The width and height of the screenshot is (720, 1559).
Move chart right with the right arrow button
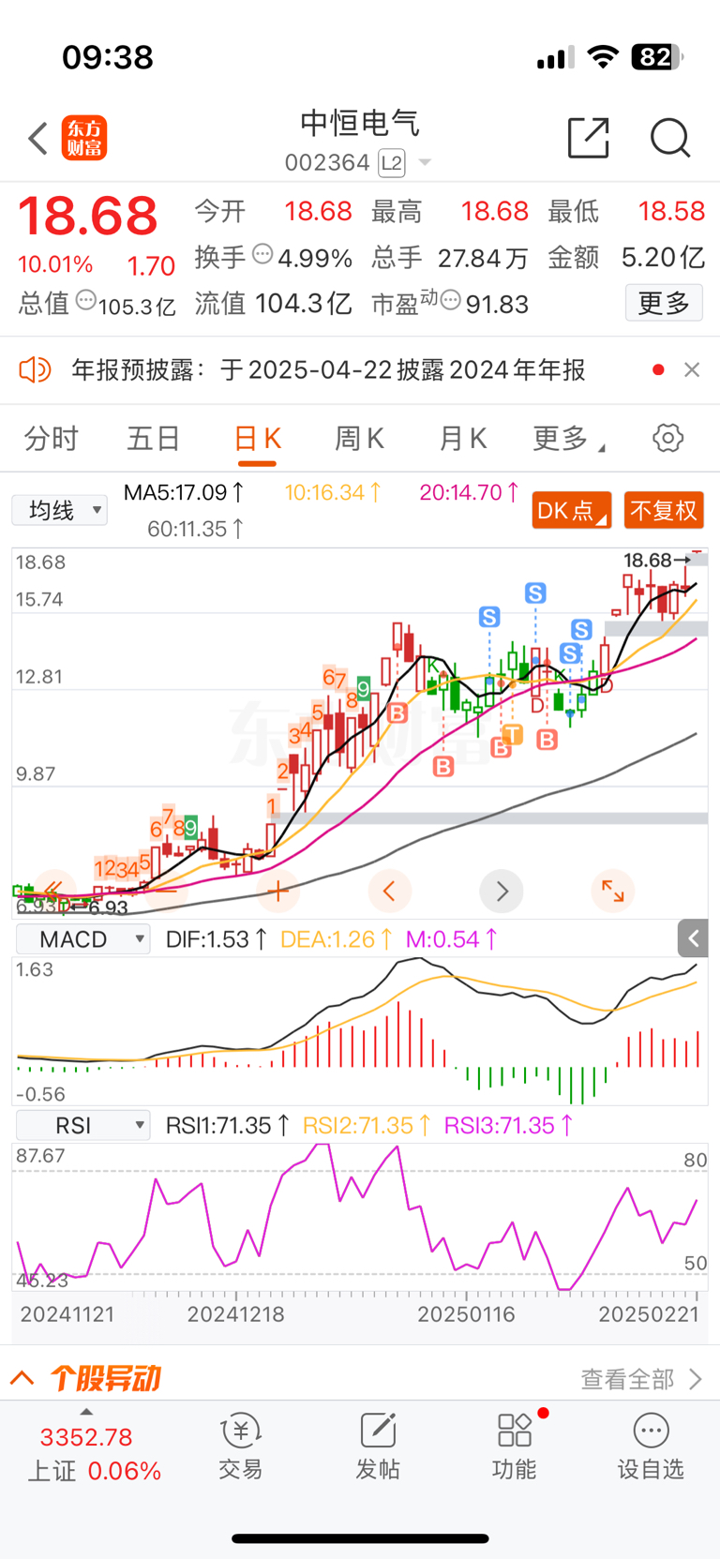click(502, 890)
